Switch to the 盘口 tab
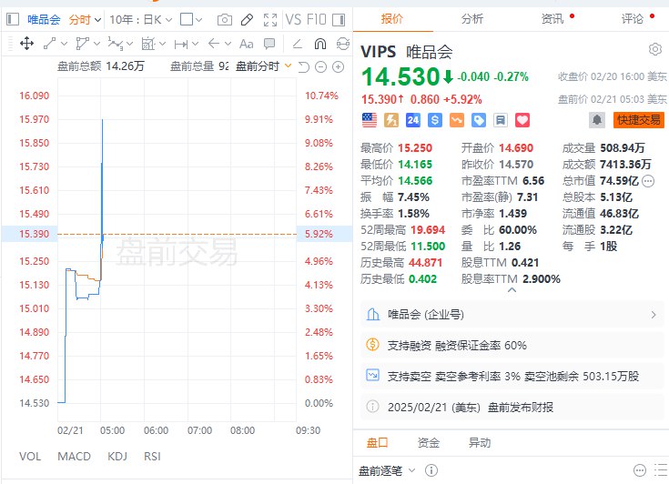Image resolution: width=669 pixels, height=484 pixels. coord(378,443)
